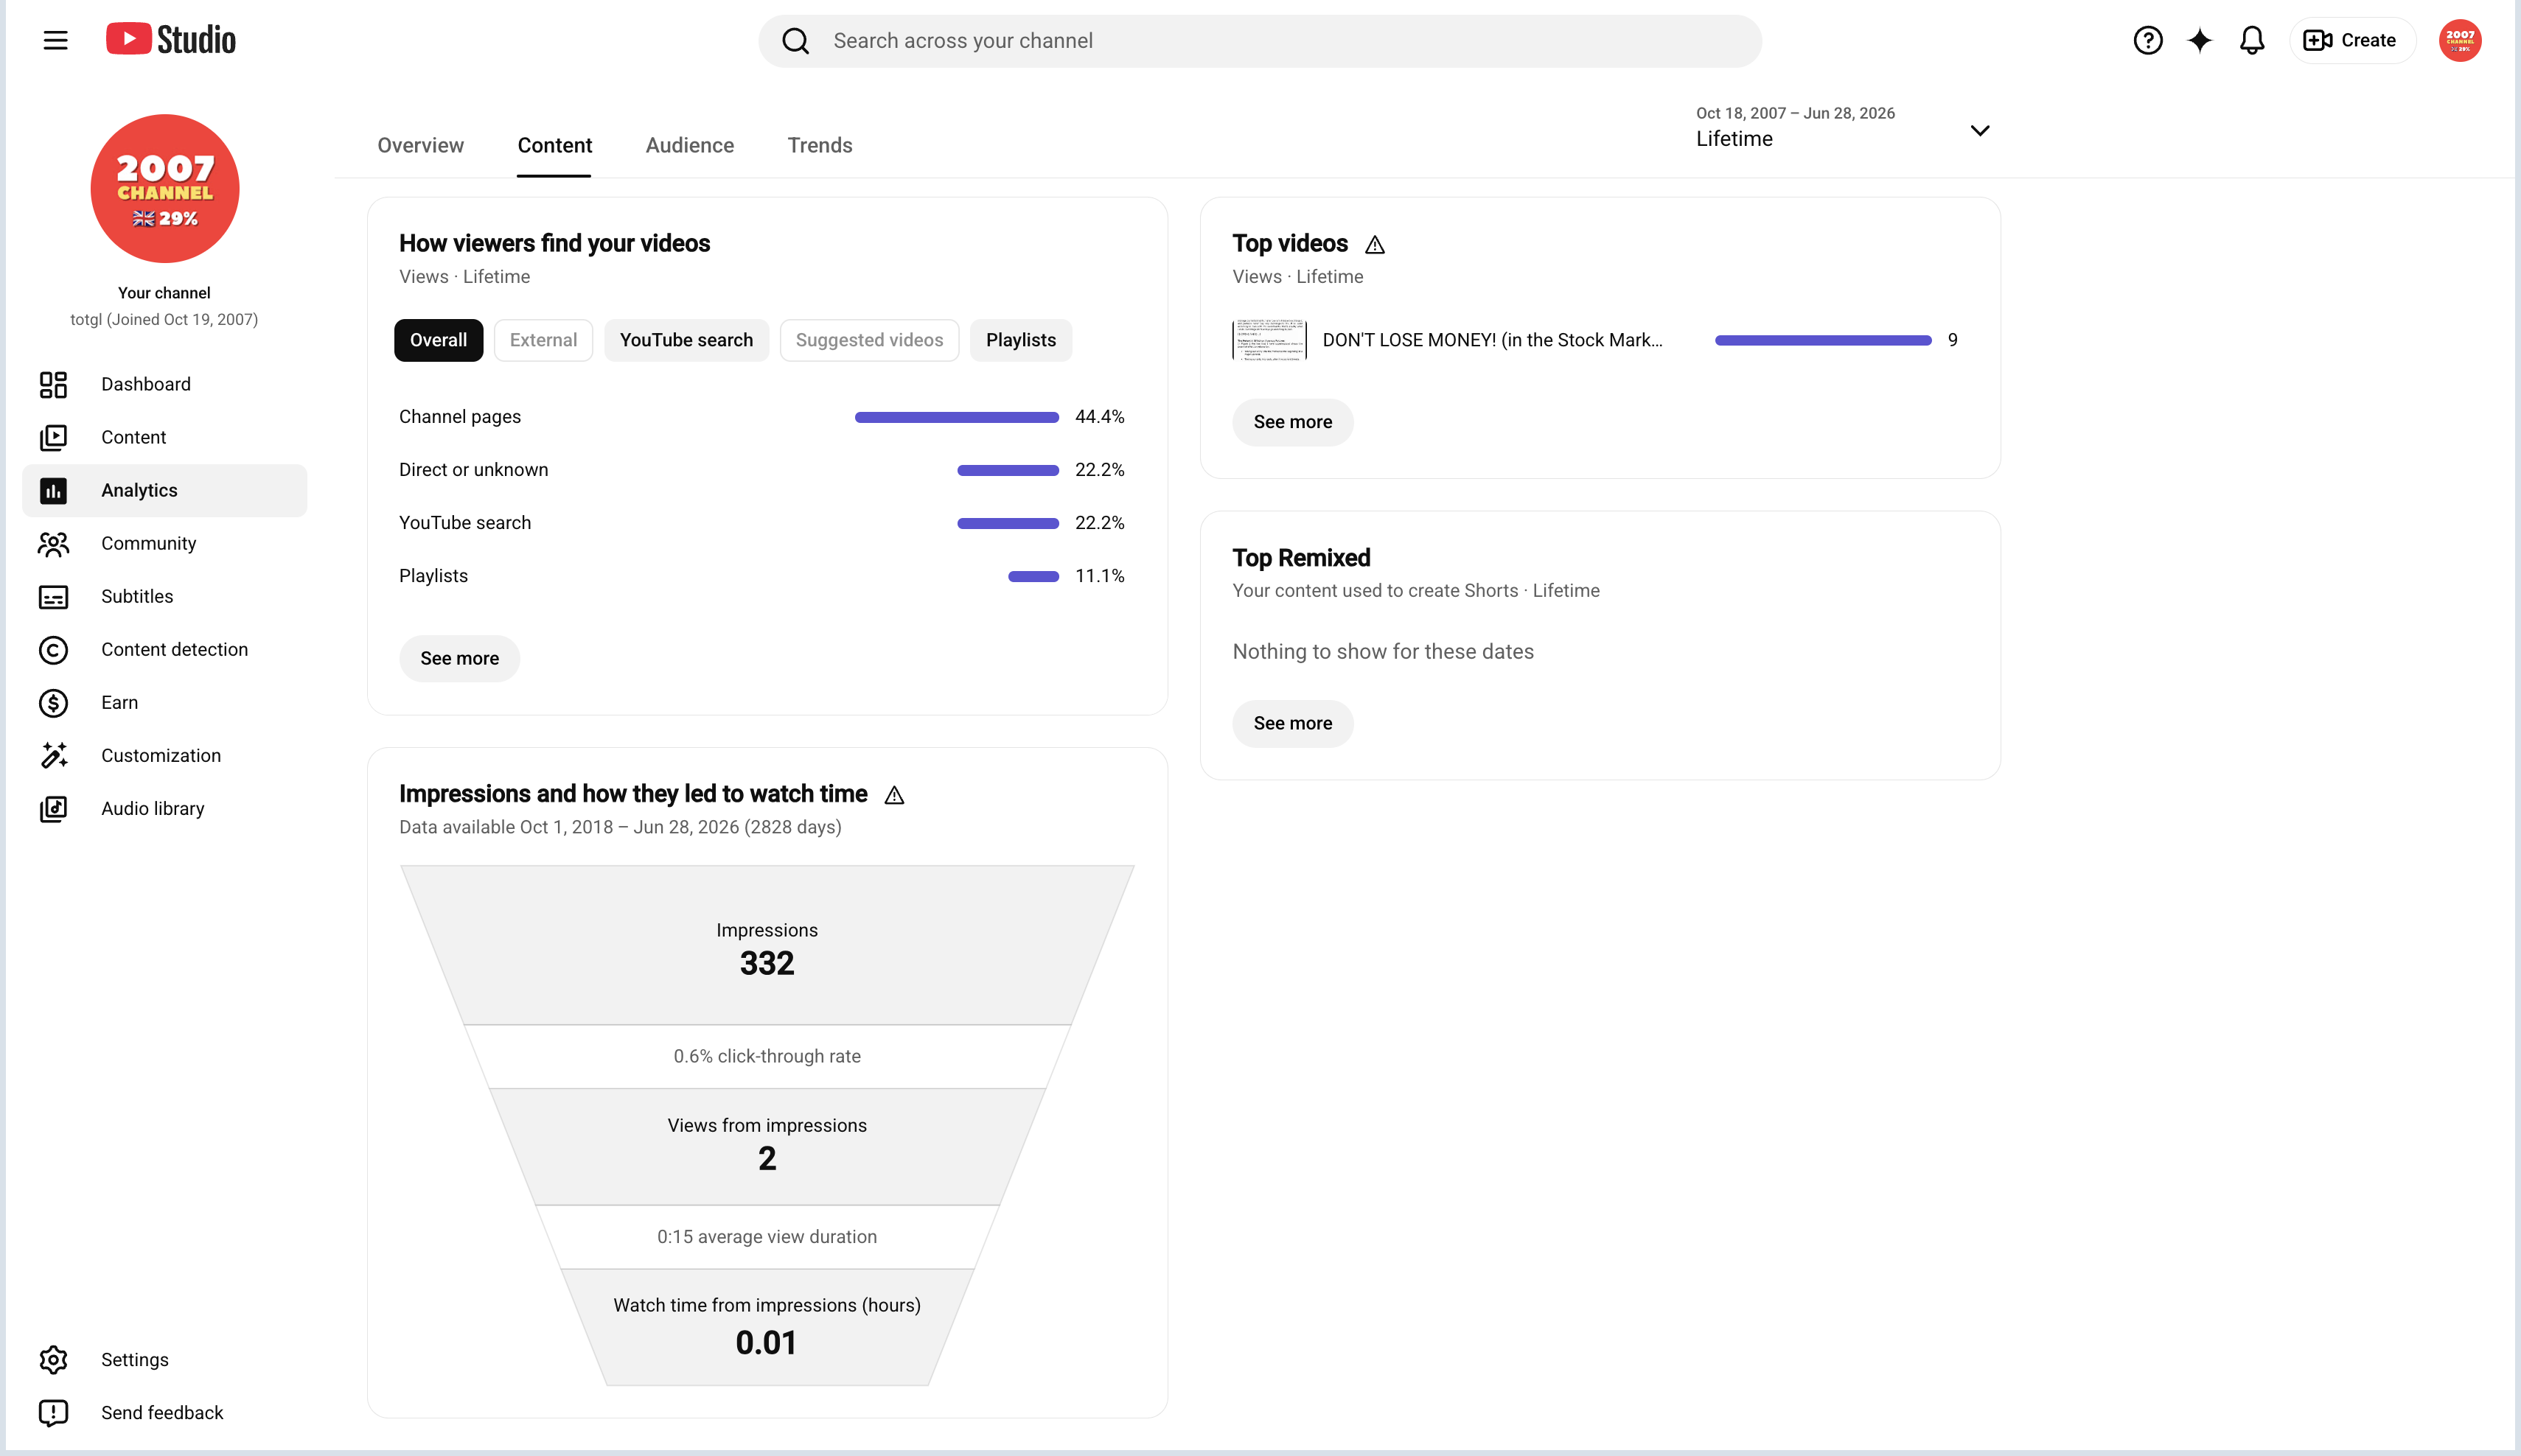
Task: Click the top video views bar
Action: coord(1823,340)
